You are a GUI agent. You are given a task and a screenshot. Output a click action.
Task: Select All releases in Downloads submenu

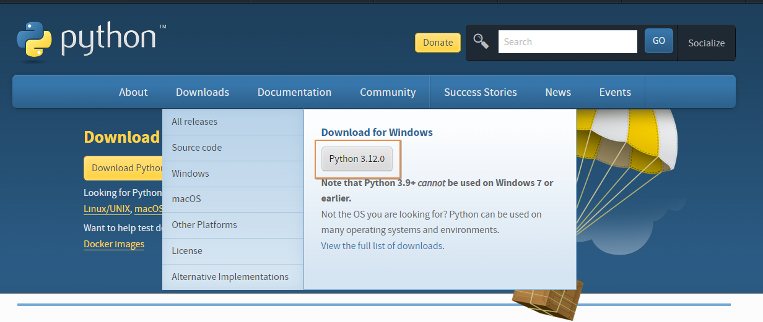pyautogui.click(x=233, y=122)
